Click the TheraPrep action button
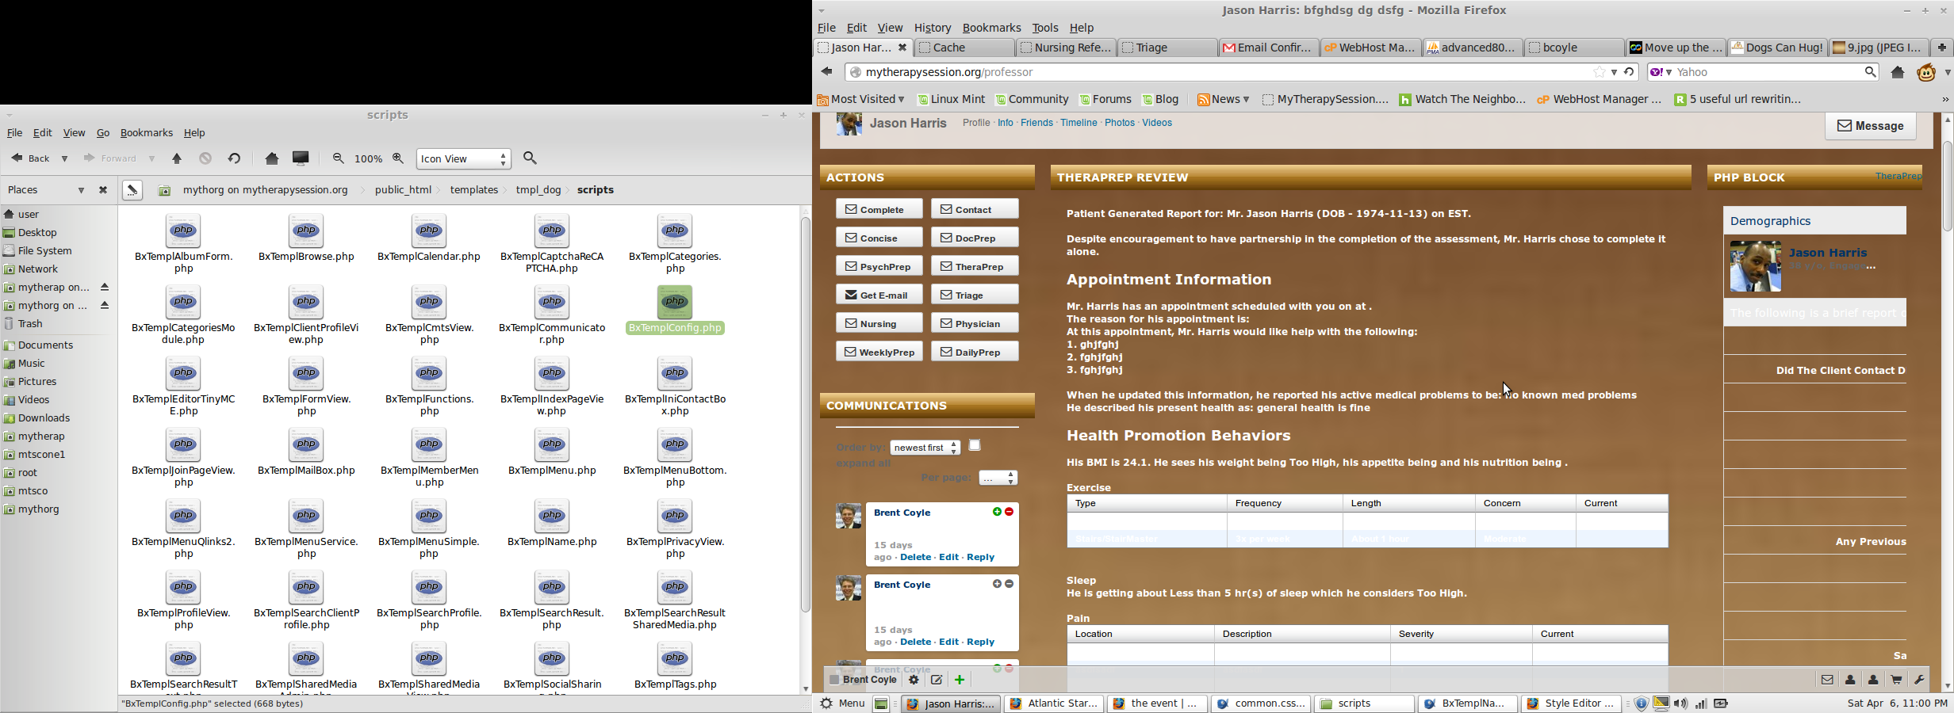Screen dimensions: 1954x713 [975, 266]
